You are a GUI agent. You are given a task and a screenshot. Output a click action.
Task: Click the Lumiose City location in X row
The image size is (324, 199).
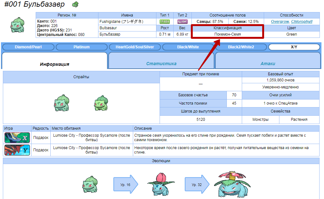(91, 138)
